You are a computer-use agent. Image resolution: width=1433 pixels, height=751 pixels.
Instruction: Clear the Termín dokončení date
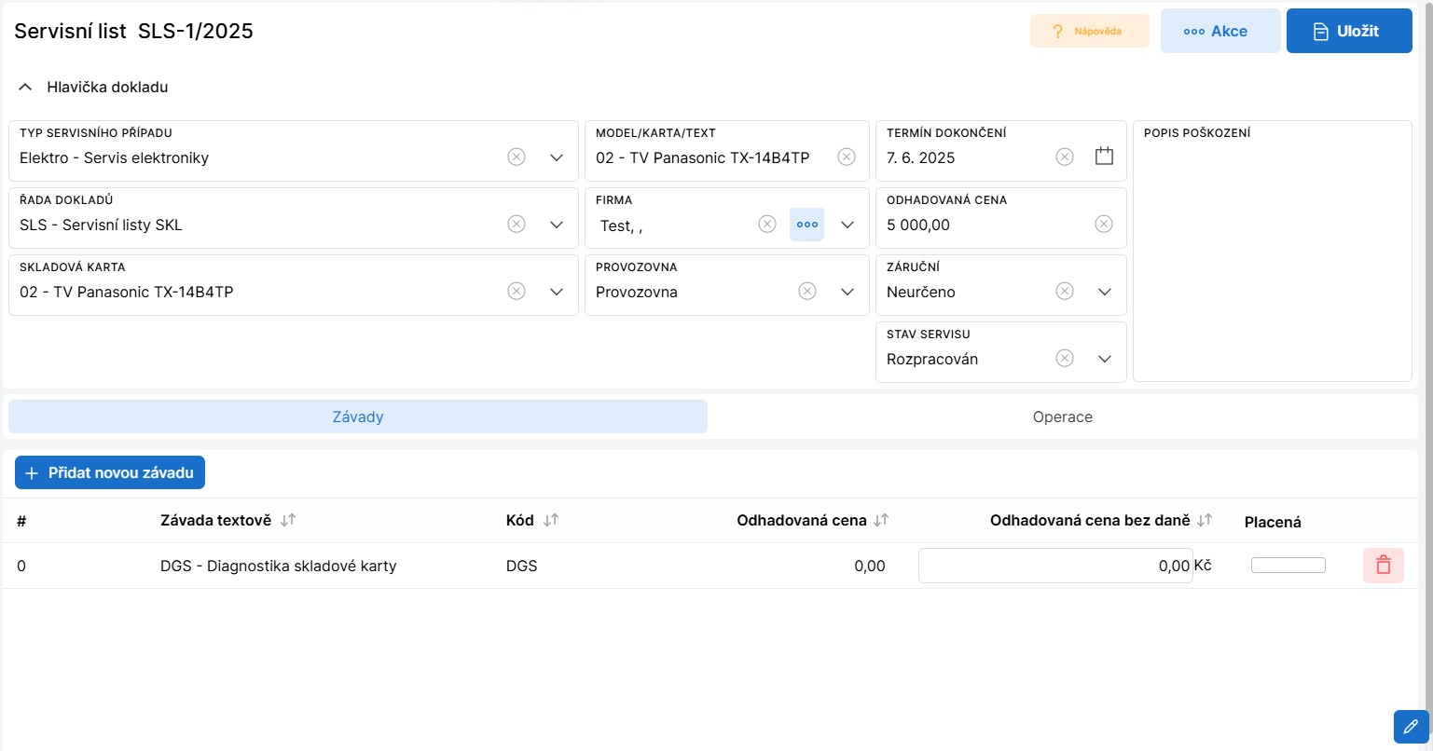1065,157
